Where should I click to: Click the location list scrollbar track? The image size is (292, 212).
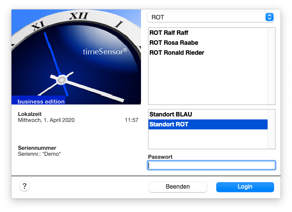[272, 129]
